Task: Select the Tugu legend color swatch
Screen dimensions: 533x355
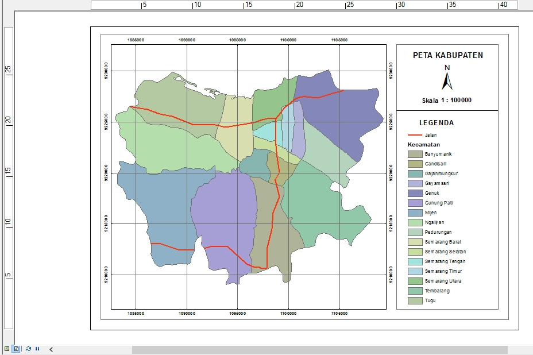Action: [415, 300]
